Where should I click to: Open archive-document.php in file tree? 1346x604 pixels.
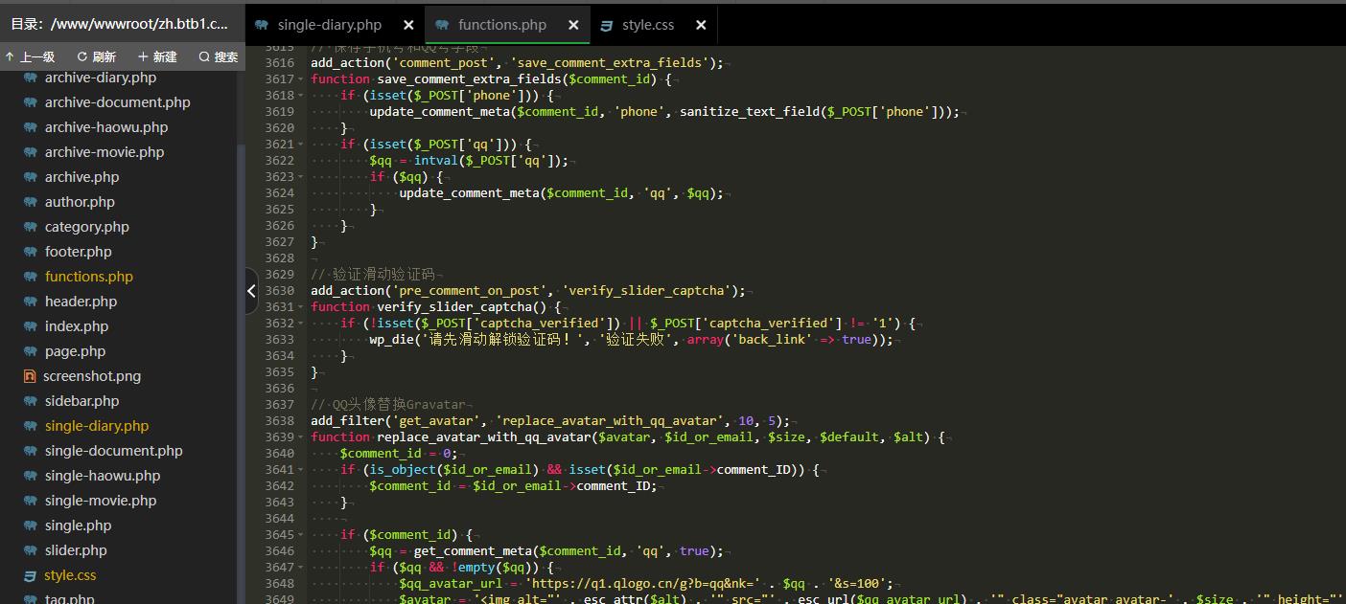(x=117, y=102)
